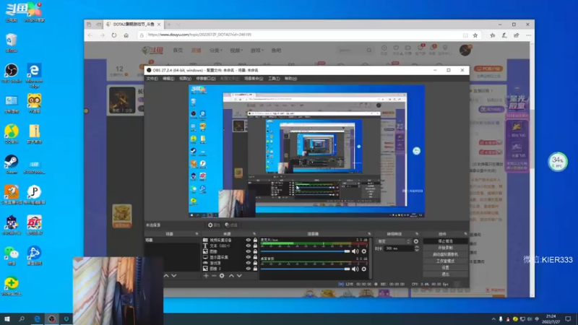Switch to Edge from the taskbar
Image resolution: width=578 pixels, height=325 pixels.
pos(37,318)
